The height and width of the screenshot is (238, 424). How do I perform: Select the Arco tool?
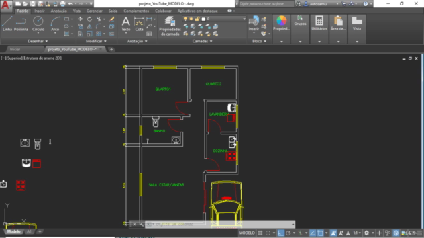[x=55, y=24]
